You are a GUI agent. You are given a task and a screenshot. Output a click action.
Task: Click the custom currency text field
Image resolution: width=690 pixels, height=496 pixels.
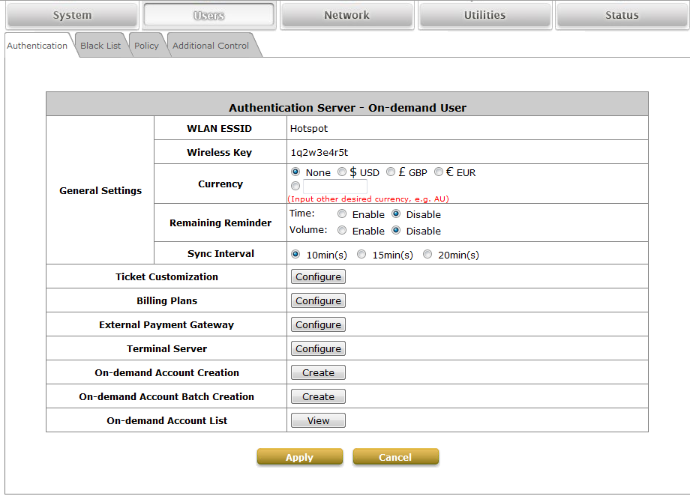tap(334, 187)
